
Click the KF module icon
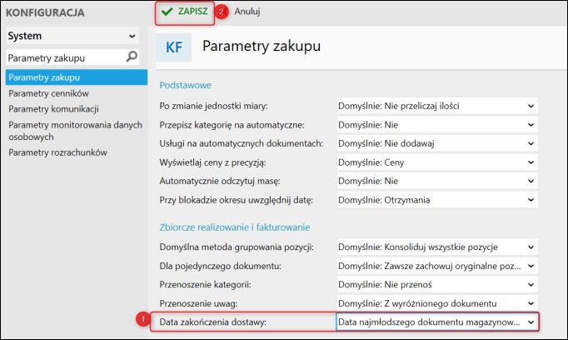point(174,47)
